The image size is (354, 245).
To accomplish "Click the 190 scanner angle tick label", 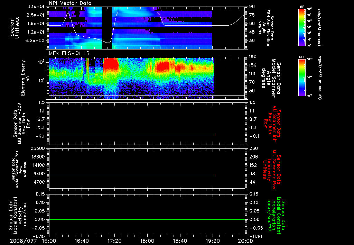I will pos(253,57).
